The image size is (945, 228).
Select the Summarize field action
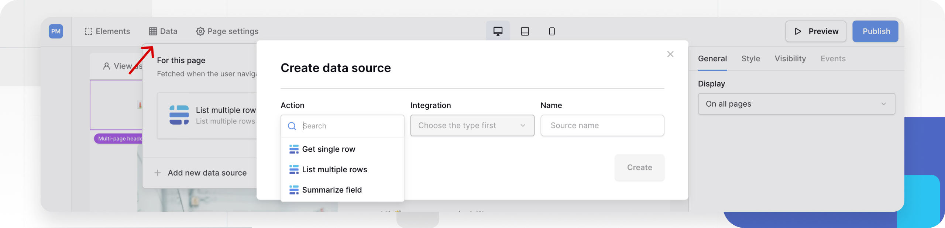342,190
